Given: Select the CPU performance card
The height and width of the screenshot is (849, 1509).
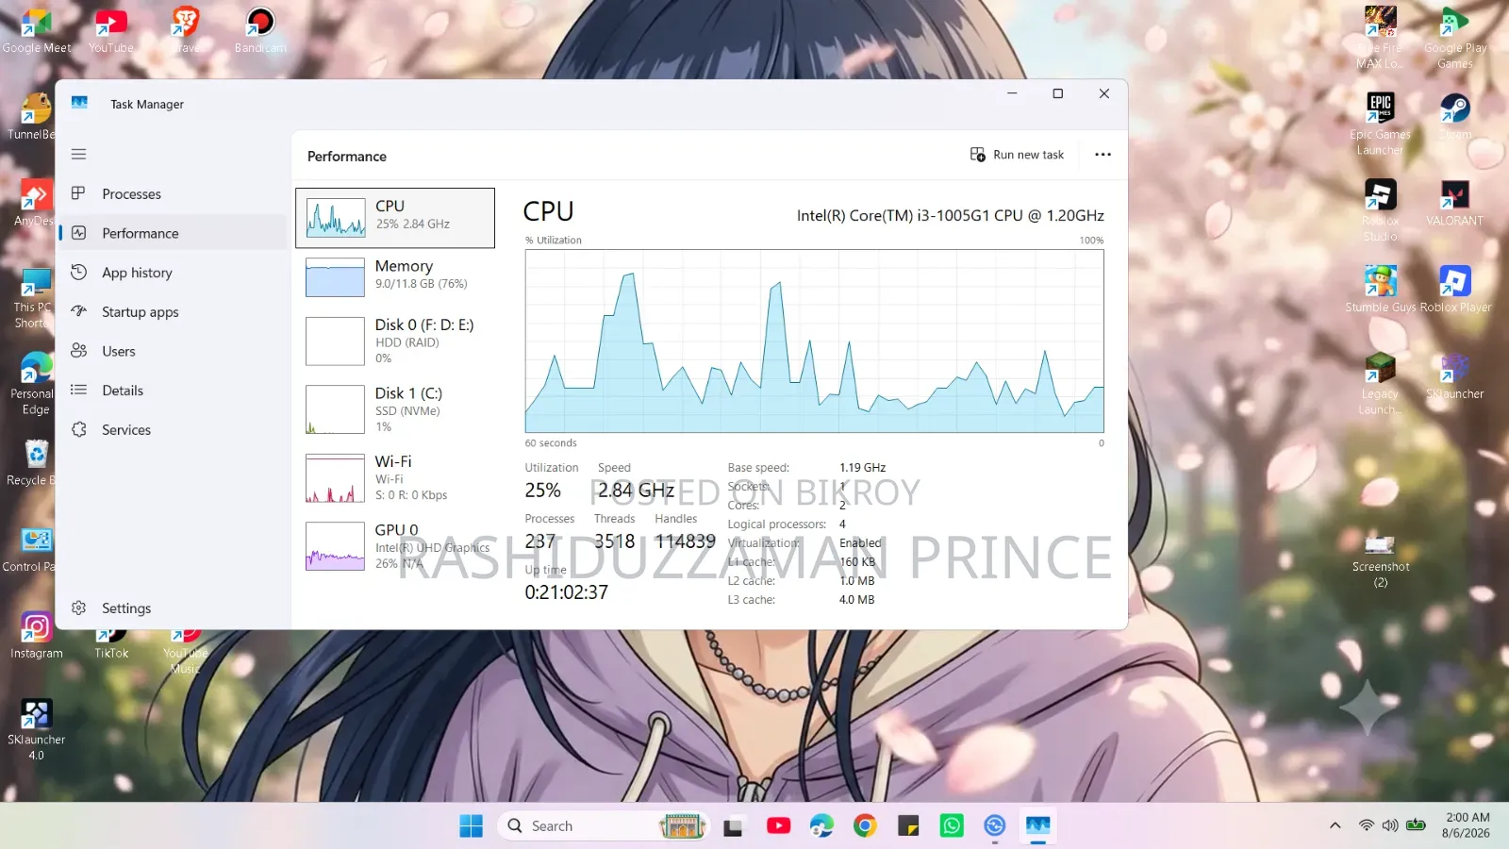Looking at the screenshot, I should pos(395,218).
